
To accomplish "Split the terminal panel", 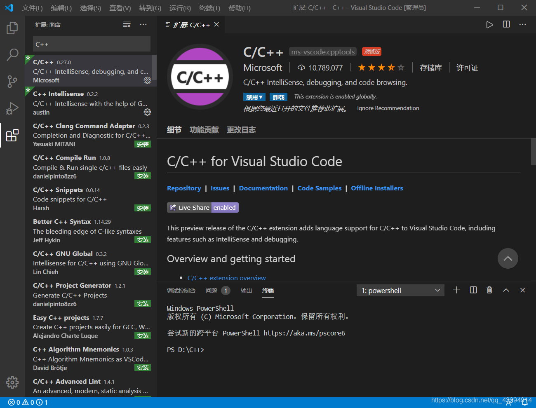I will [x=473, y=290].
